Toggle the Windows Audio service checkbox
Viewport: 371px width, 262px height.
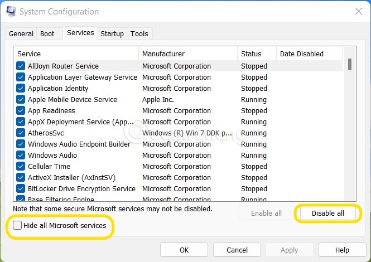(x=21, y=155)
